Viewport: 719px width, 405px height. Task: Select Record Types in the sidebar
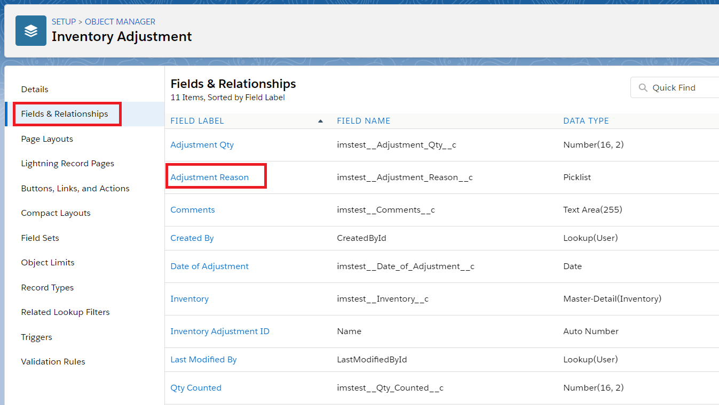(x=47, y=287)
